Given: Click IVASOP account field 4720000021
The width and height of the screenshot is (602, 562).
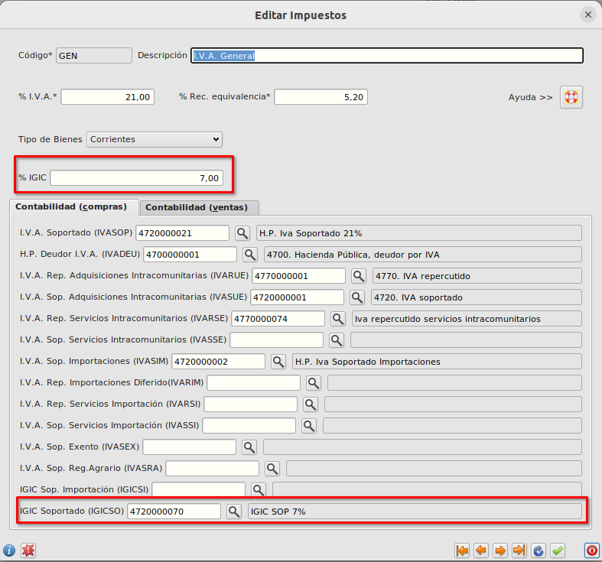Looking at the screenshot, I should pos(182,233).
